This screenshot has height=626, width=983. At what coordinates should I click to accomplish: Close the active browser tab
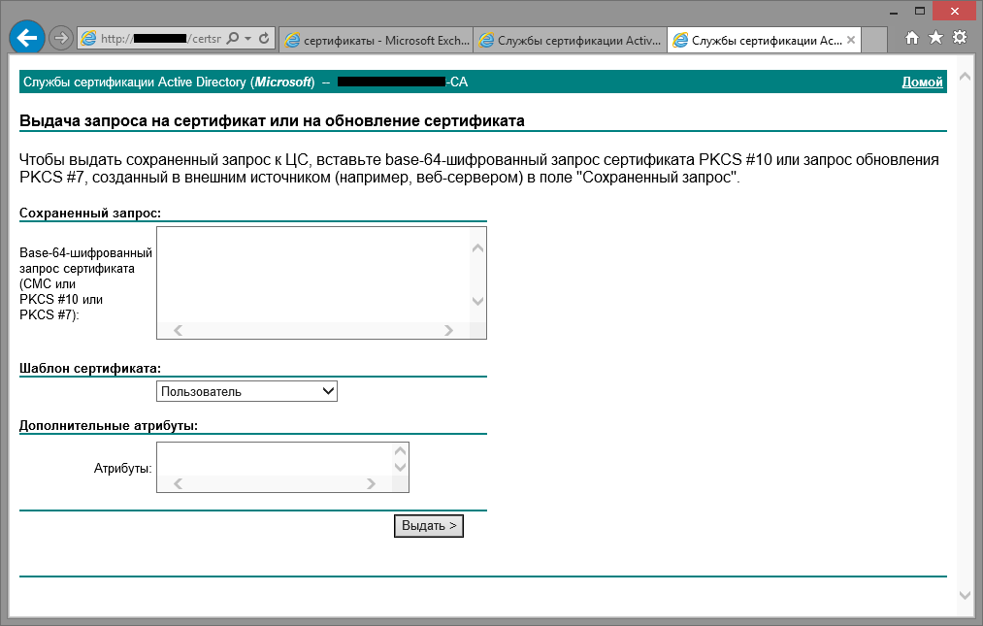click(x=851, y=40)
